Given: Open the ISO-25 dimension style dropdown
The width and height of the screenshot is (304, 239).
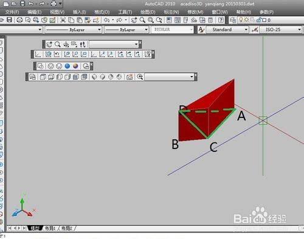Looking at the screenshot, I should coord(299,30).
